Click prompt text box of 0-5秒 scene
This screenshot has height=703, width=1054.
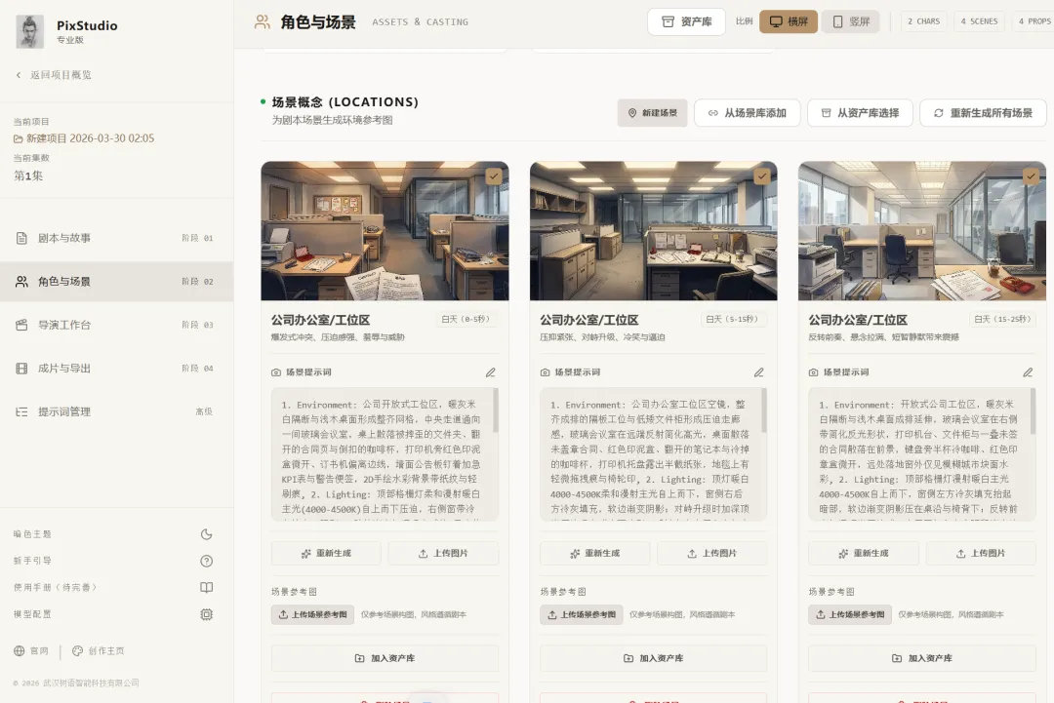(384, 454)
